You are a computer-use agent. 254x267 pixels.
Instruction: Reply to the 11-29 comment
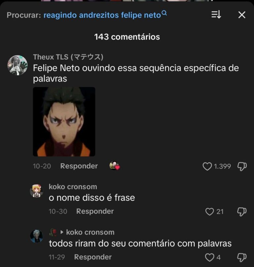coord(93,257)
